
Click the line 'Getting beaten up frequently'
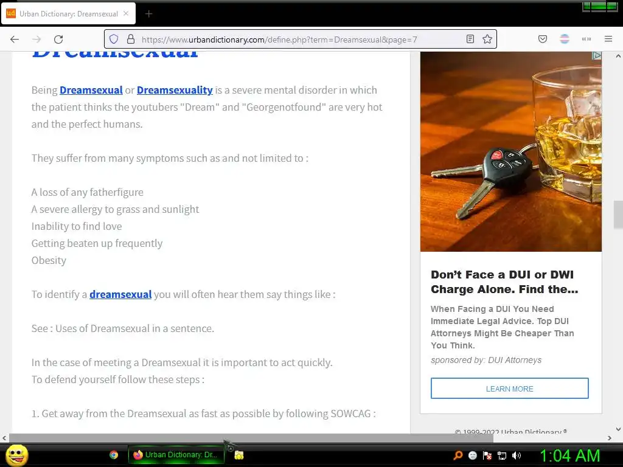(97, 243)
